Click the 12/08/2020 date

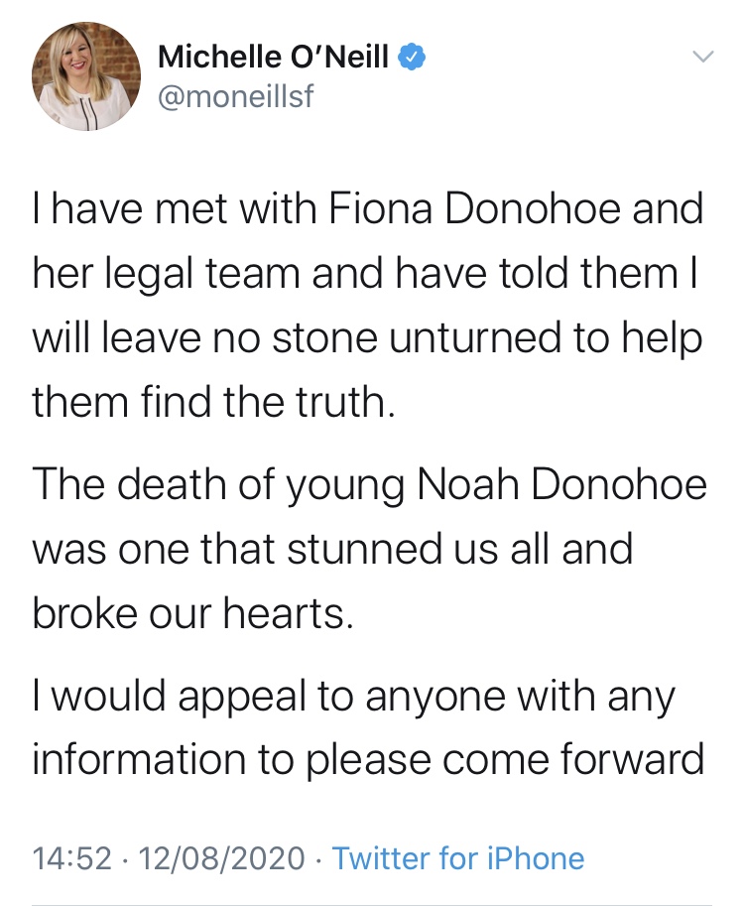(x=223, y=858)
